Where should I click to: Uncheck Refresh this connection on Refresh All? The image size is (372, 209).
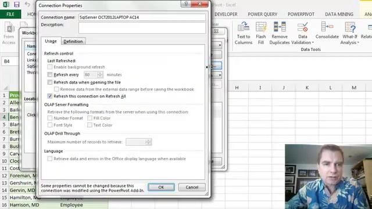[49, 96]
